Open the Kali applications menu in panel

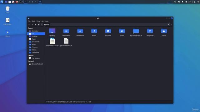[x=2, y=2]
